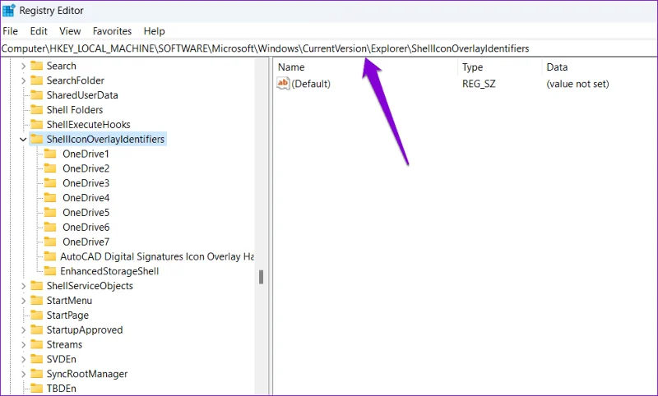
Task: Click the ShellIconOverlayIdentifiers folder icon
Action: 36,139
